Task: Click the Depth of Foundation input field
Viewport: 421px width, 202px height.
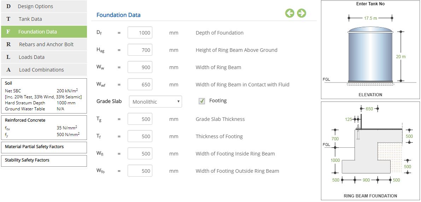Action: tap(140, 33)
